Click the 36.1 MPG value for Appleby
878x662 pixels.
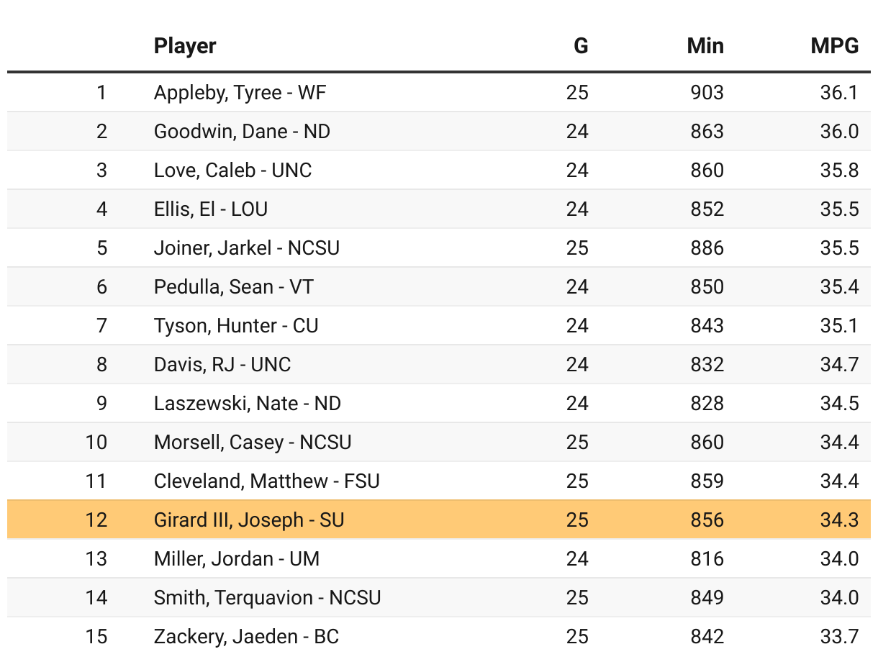[x=839, y=92]
